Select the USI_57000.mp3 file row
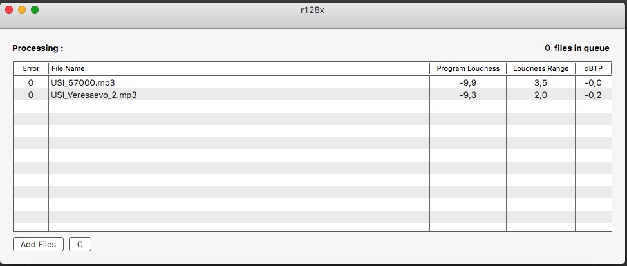Image resolution: width=627 pixels, height=266 pixels. click(83, 82)
